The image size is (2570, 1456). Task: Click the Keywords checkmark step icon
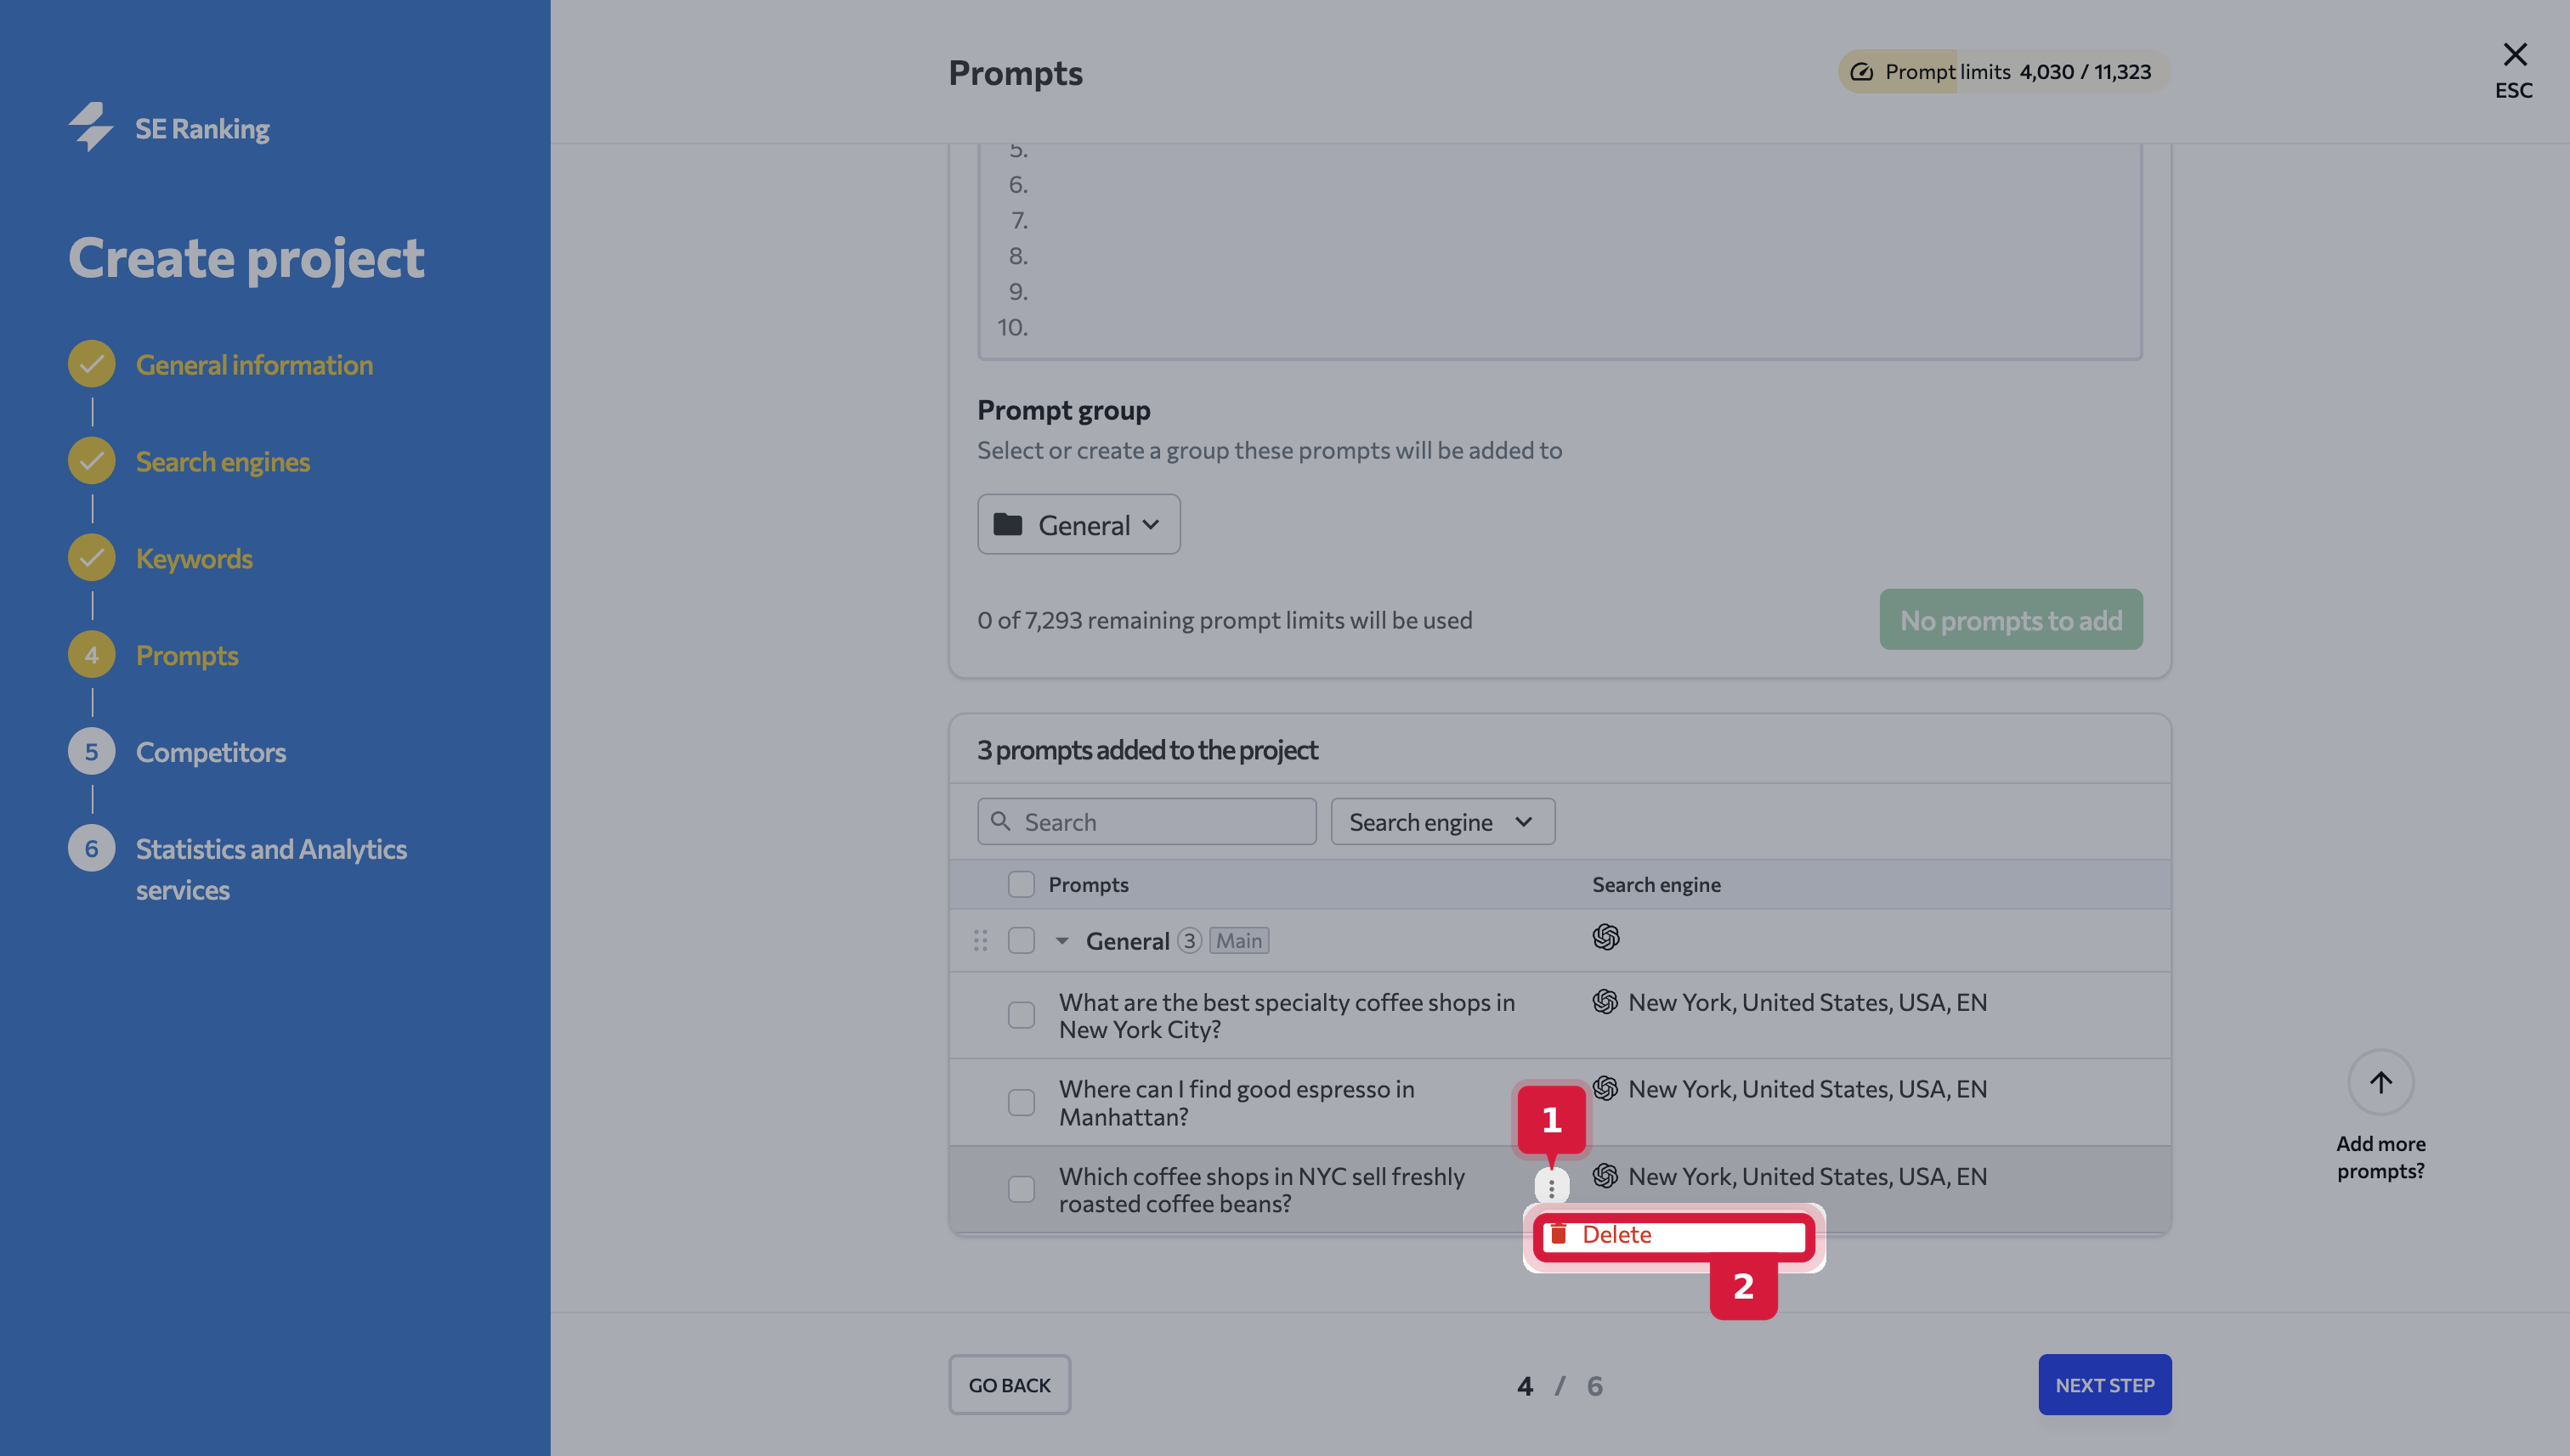[x=91, y=558]
